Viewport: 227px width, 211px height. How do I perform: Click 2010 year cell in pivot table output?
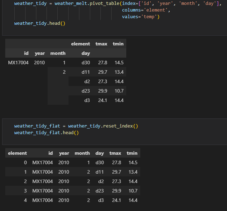40,63
